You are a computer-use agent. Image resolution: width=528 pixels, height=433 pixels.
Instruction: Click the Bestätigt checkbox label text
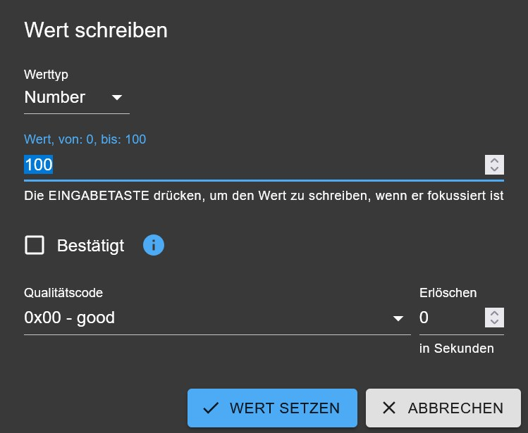point(90,246)
